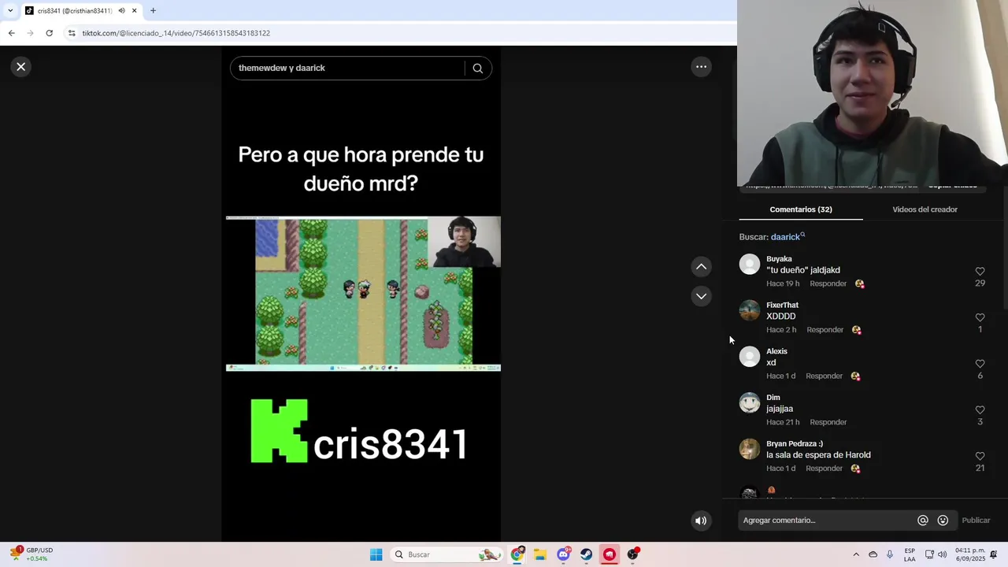Screen dimensions: 1008x567
Task: Open the emoji picker in comment box
Action: [x=943, y=521]
